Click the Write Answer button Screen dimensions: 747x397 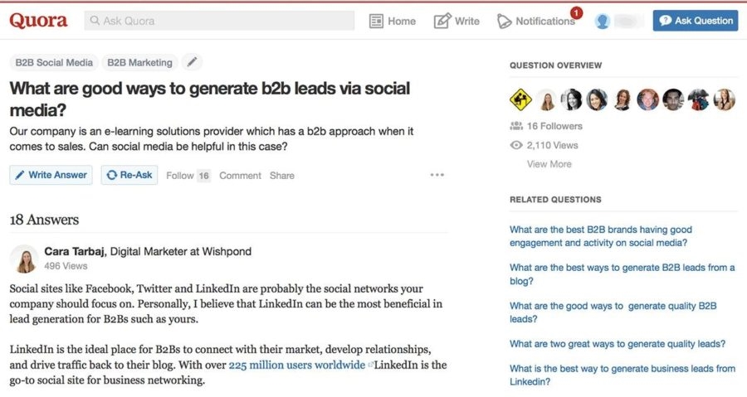pyautogui.click(x=51, y=175)
